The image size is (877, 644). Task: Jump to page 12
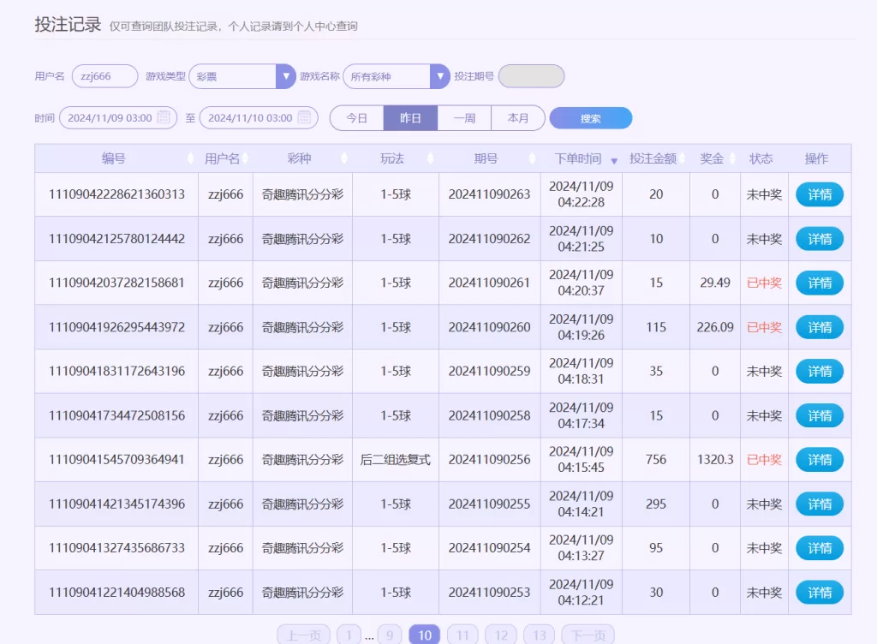click(500, 635)
